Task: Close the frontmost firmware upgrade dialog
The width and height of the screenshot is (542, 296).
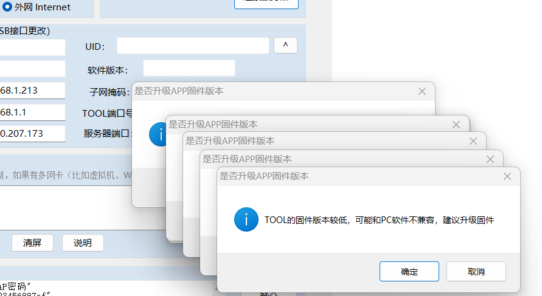Action: pos(507,176)
